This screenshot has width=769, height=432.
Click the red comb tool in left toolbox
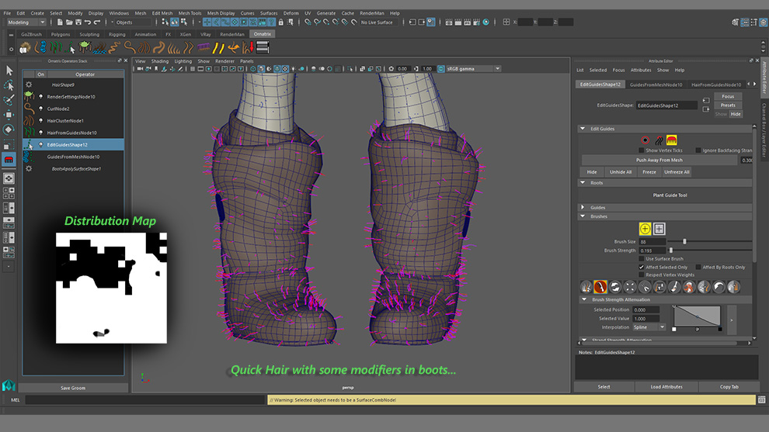tap(9, 161)
